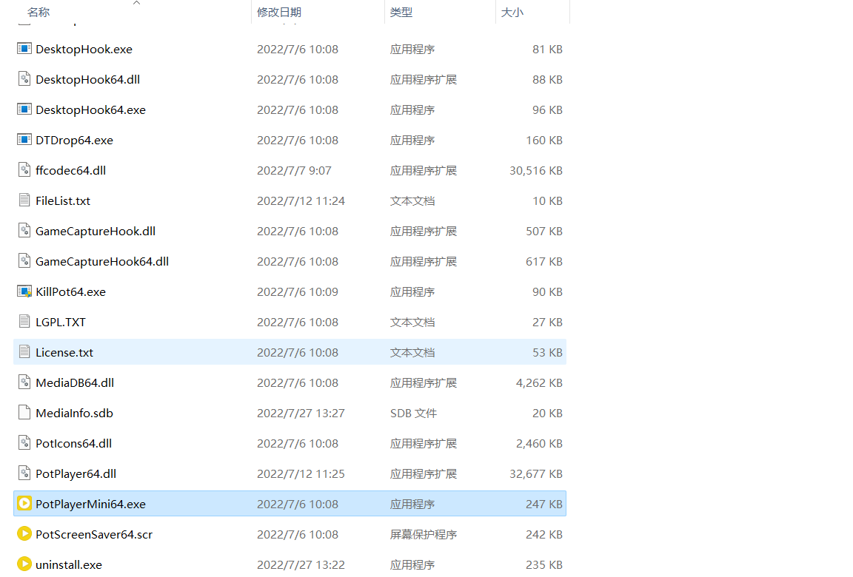Click the GameCaptureHook.dll file icon
Screen dimensions: 853x577
[x=24, y=231]
